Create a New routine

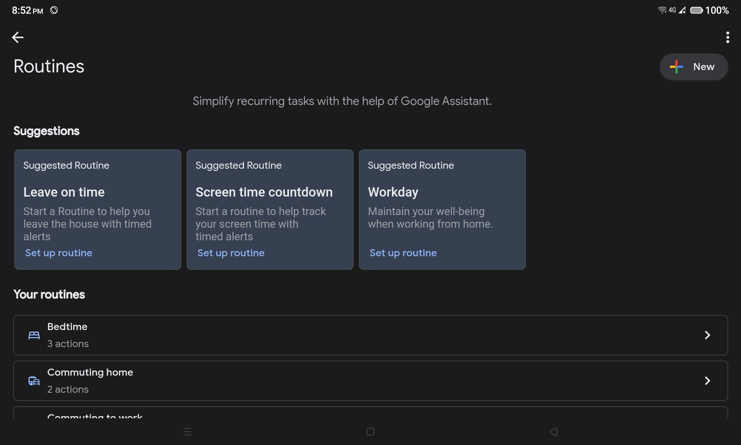tap(703, 67)
